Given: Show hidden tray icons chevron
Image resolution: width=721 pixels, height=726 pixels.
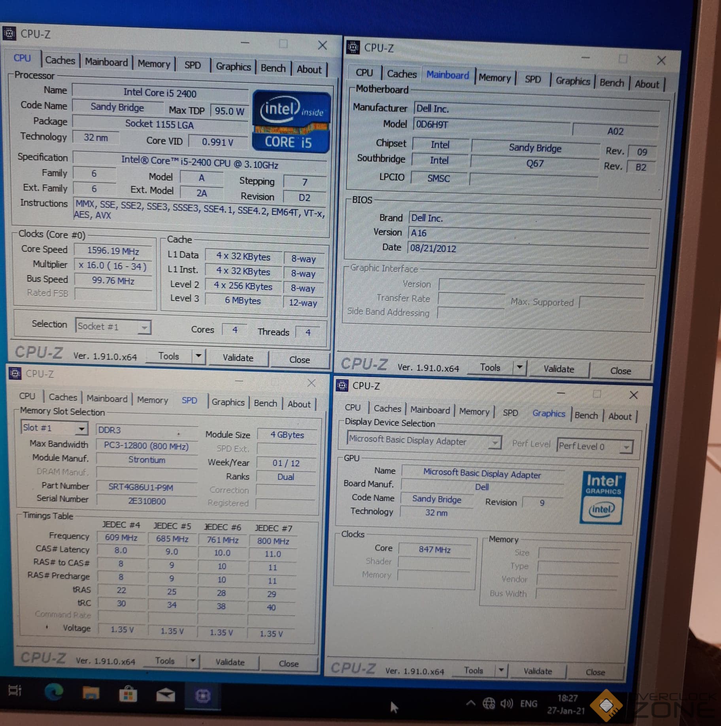Looking at the screenshot, I should [x=470, y=703].
